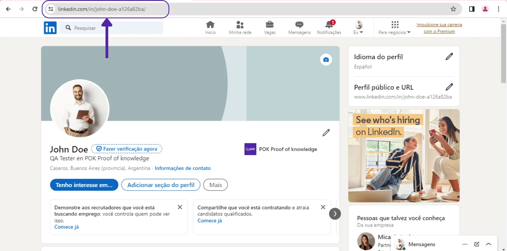Open the Mensagens nav tab
The width and height of the screenshot is (507, 251).
click(x=299, y=28)
